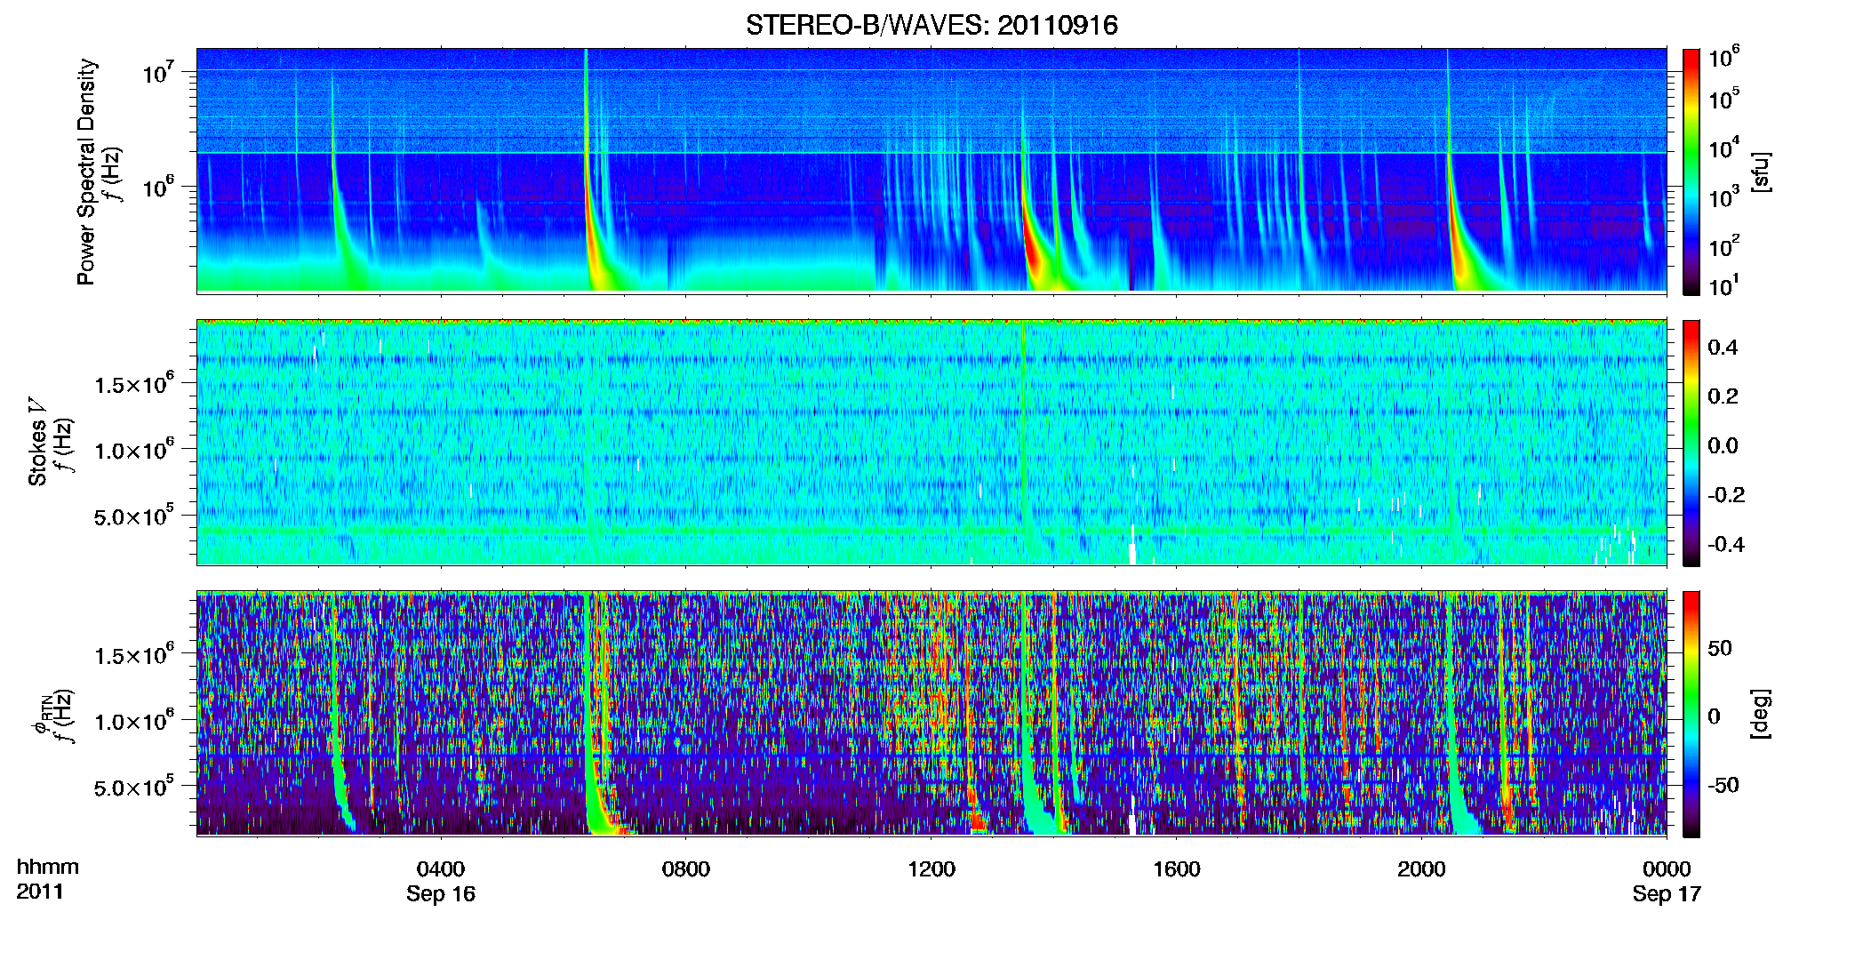
Task: Click the 2011 year label
Action: click(40, 892)
